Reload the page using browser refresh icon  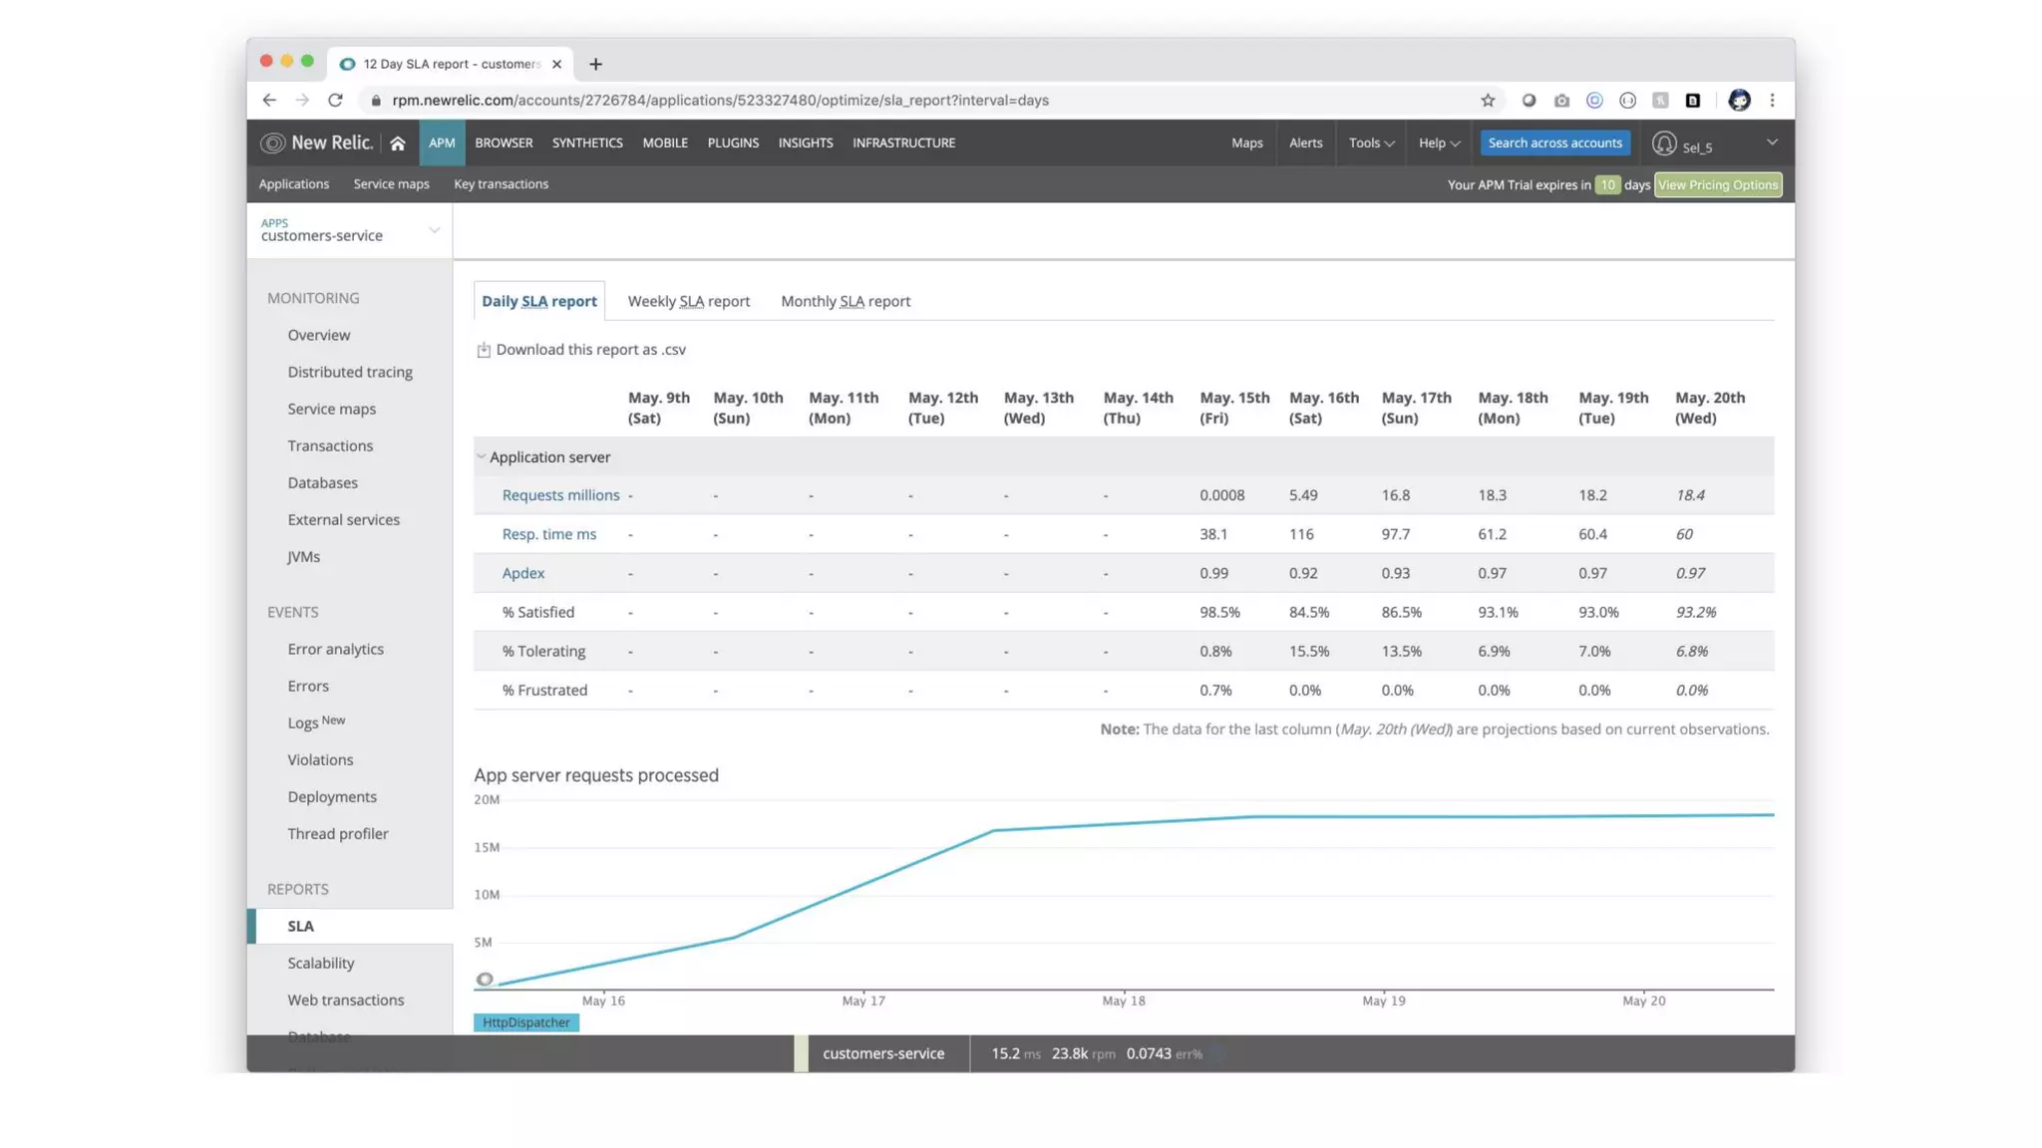(335, 100)
